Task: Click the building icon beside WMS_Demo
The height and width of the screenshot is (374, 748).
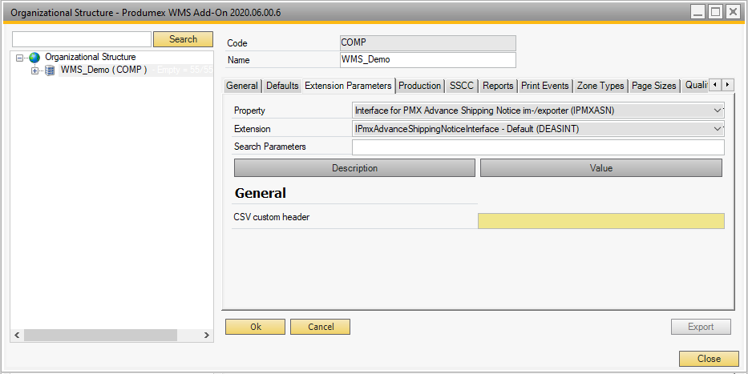Action: coord(50,70)
